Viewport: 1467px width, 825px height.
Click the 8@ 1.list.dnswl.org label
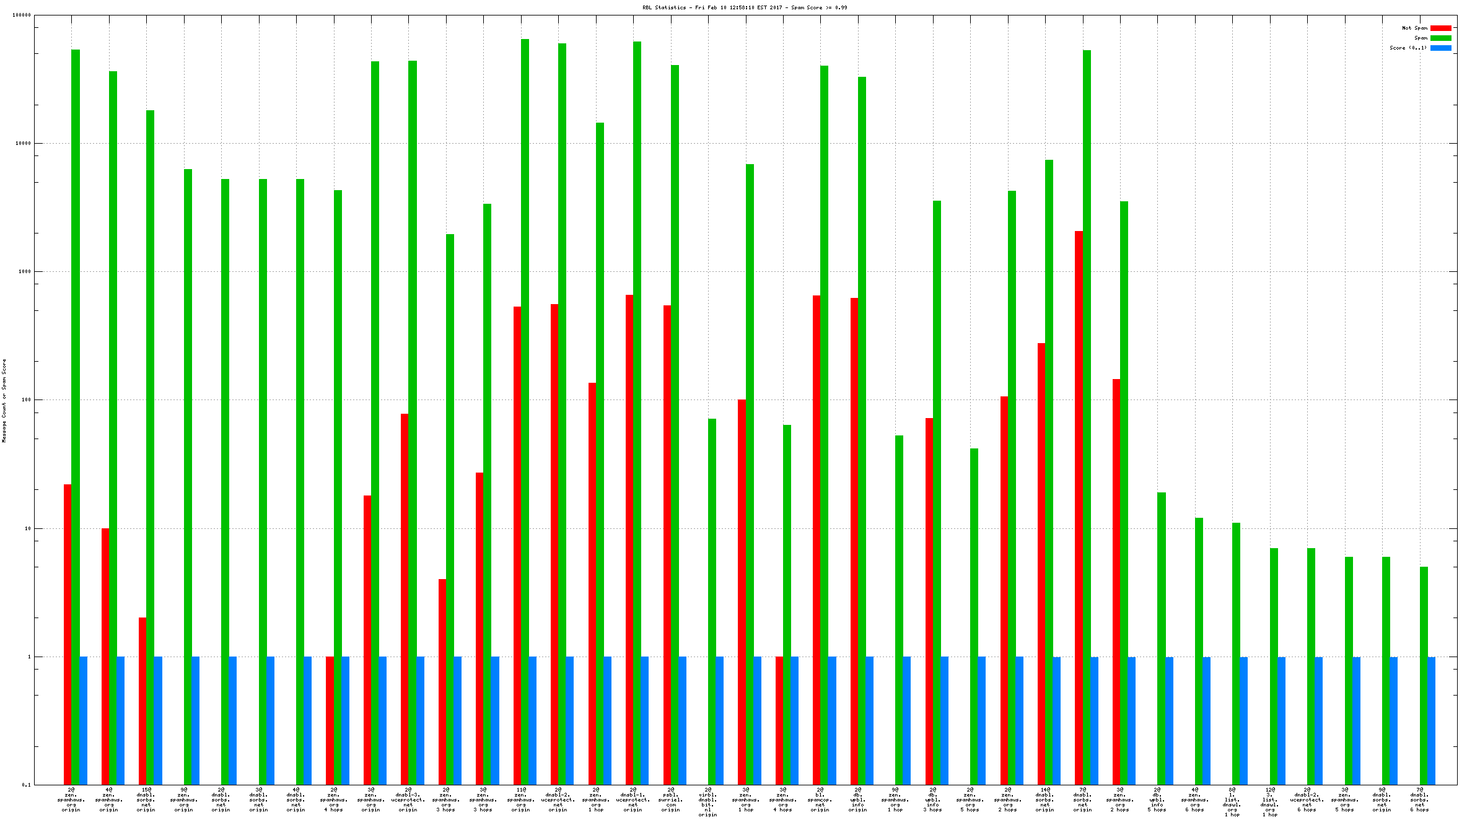click(1232, 802)
